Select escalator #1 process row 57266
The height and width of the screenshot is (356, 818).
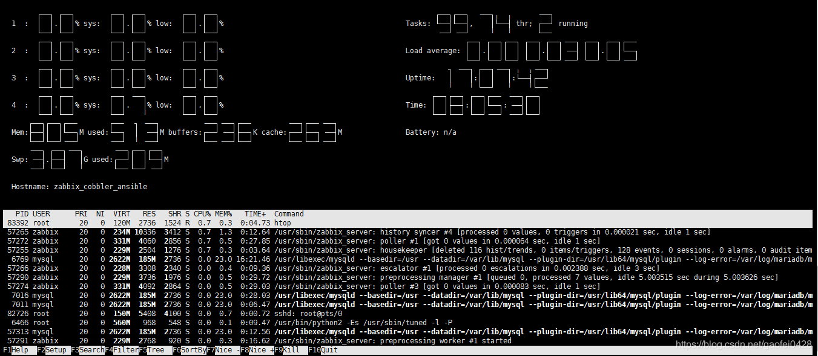(x=408, y=268)
